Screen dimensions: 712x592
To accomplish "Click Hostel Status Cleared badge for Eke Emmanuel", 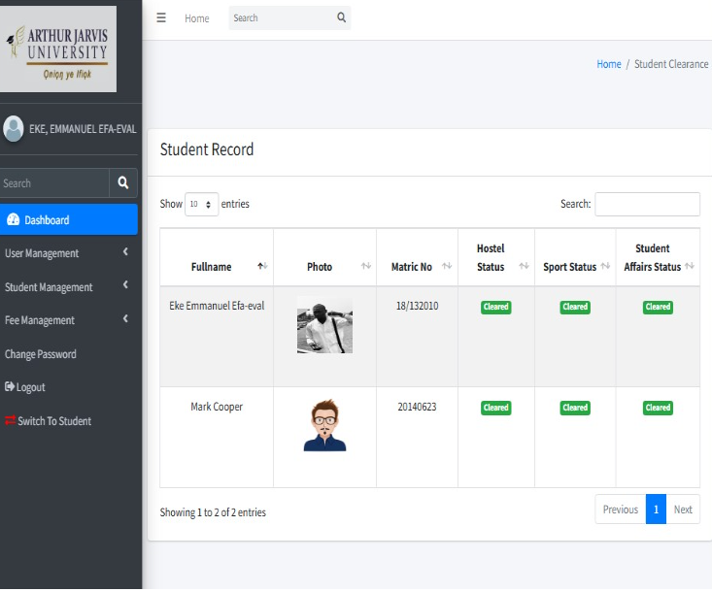I will [x=495, y=307].
